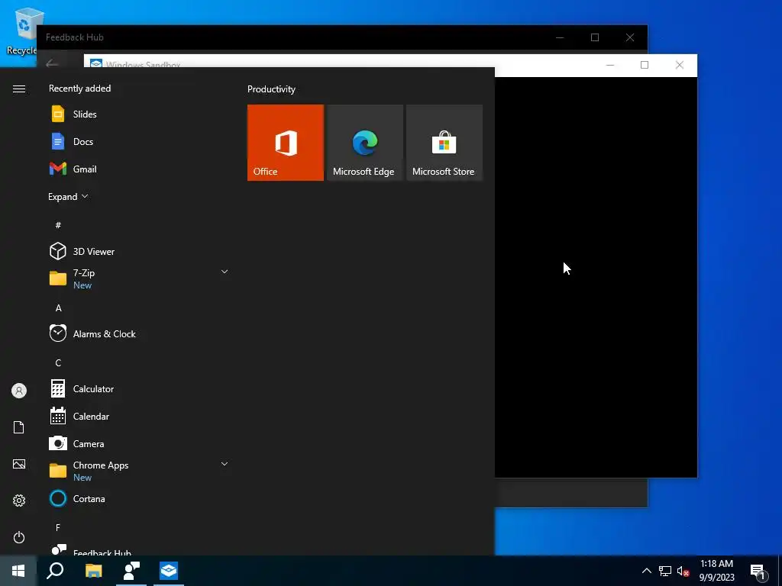Launch the Calculator app

[140, 388]
